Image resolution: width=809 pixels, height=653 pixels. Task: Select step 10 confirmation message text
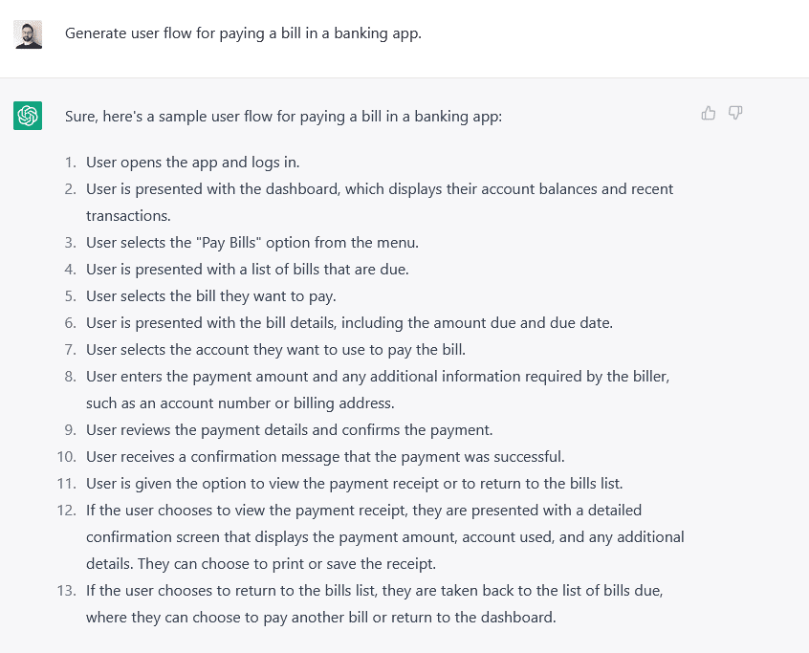(x=325, y=457)
